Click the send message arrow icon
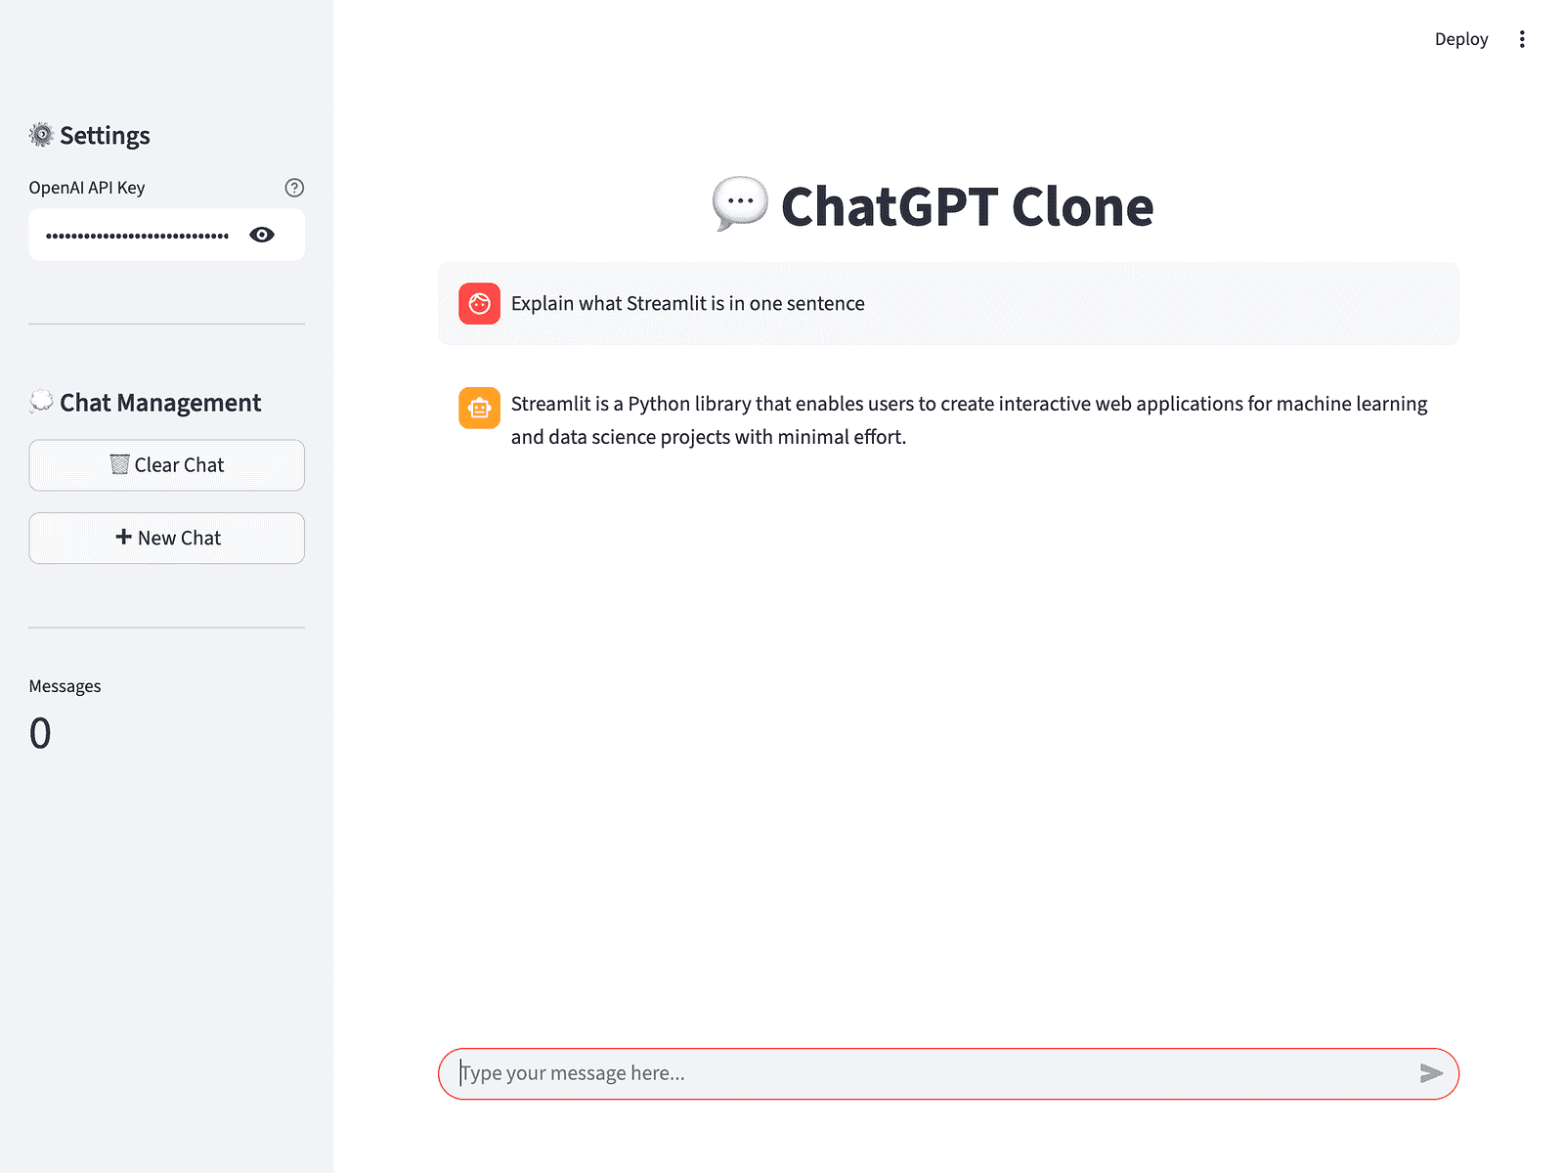The height and width of the screenshot is (1173, 1564). (x=1430, y=1073)
